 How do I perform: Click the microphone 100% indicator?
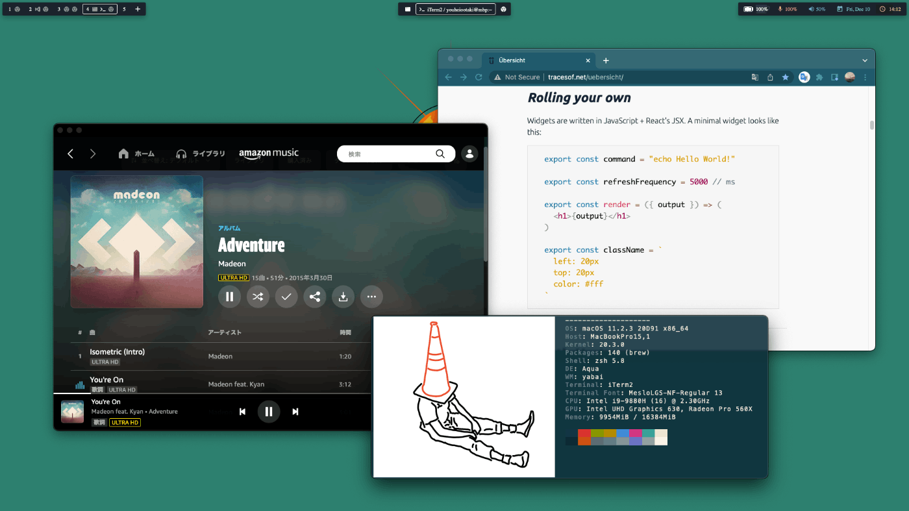pyautogui.click(x=787, y=9)
